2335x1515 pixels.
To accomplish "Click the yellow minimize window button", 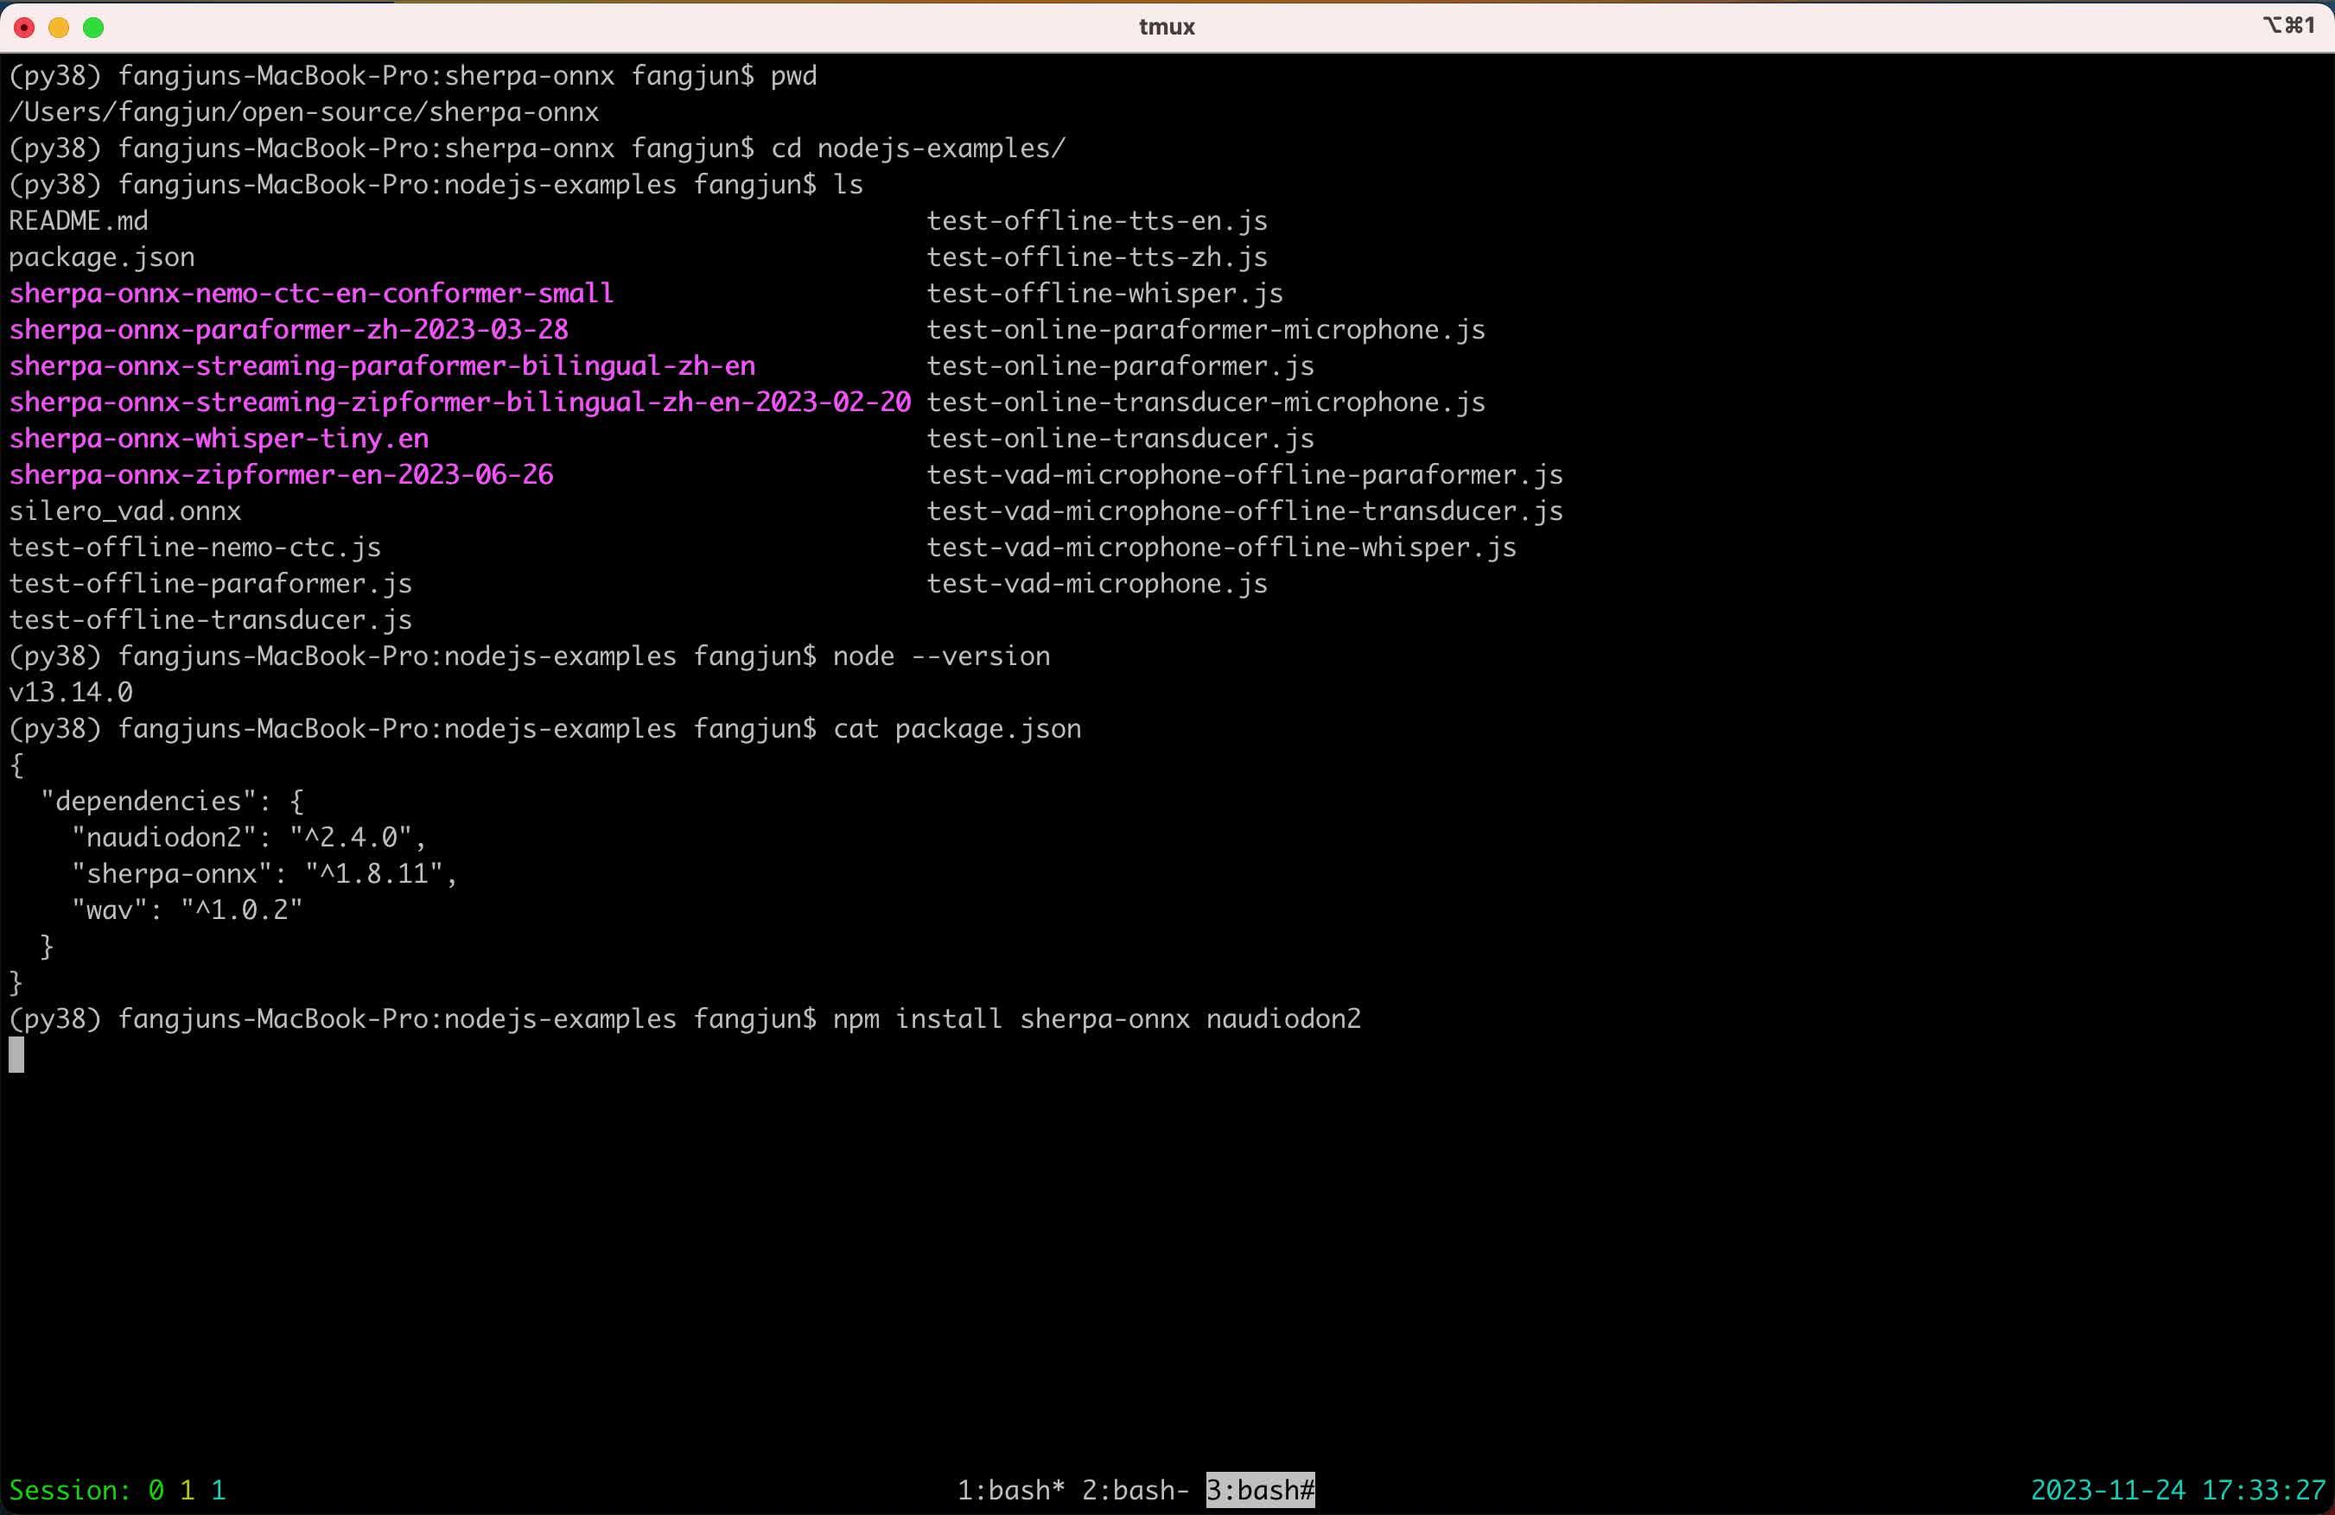I will 59,28.
